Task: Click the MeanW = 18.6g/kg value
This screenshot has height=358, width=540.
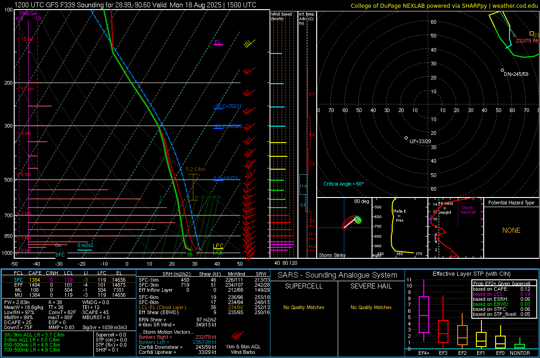Action: 24,307
